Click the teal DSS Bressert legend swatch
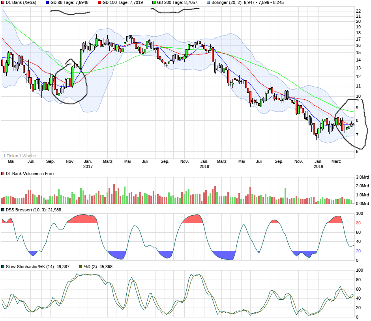 click(3, 210)
